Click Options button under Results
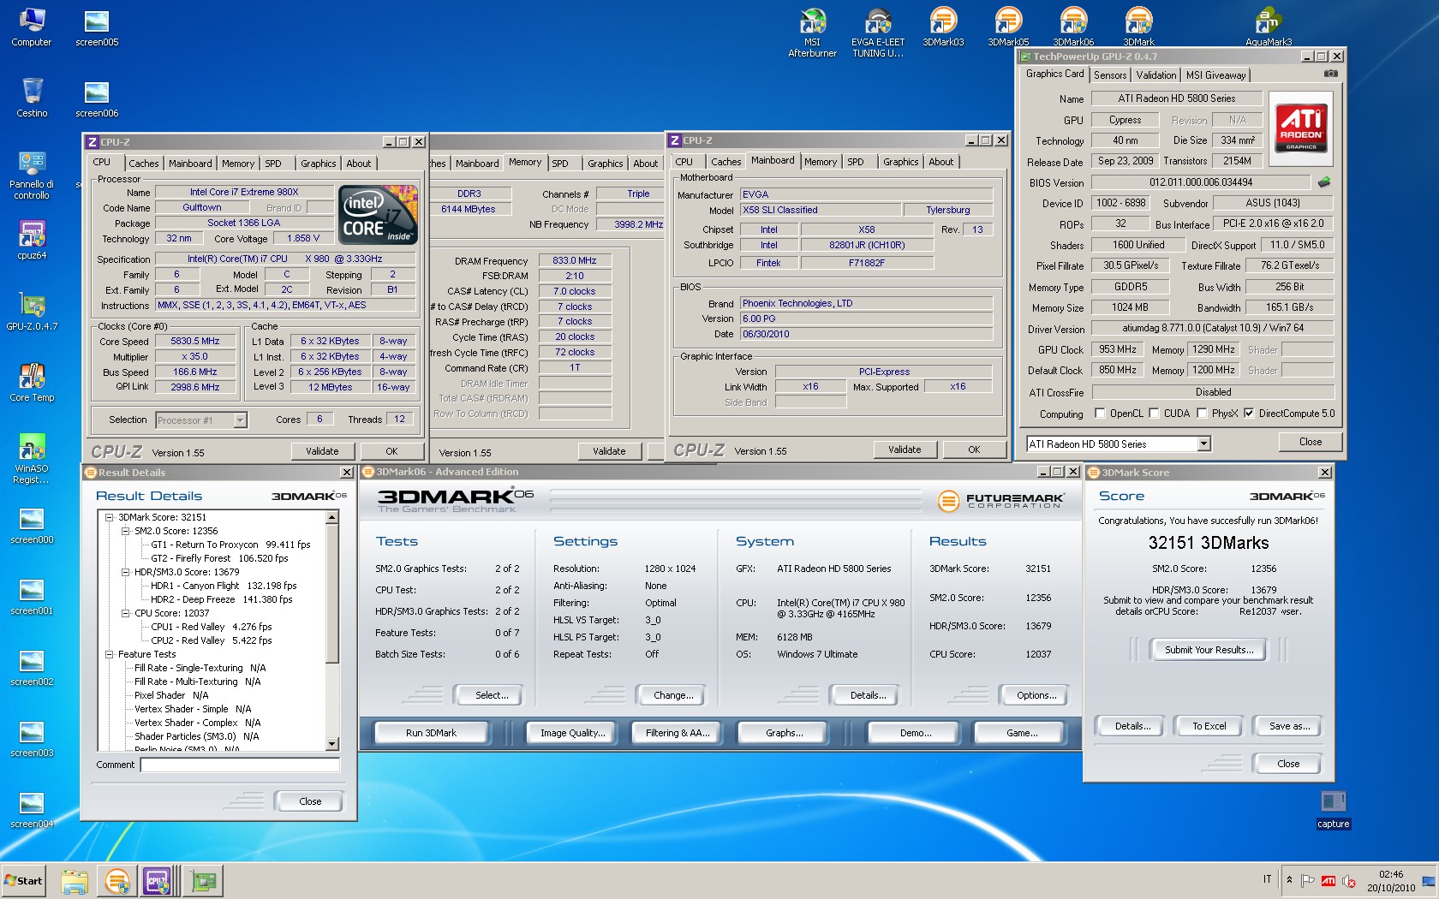This screenshot has height=899, width=1439. click(1036, 695)
